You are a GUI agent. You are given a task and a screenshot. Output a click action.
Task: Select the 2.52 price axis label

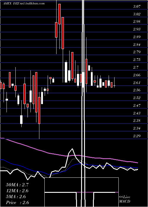[x=137, y=98]
